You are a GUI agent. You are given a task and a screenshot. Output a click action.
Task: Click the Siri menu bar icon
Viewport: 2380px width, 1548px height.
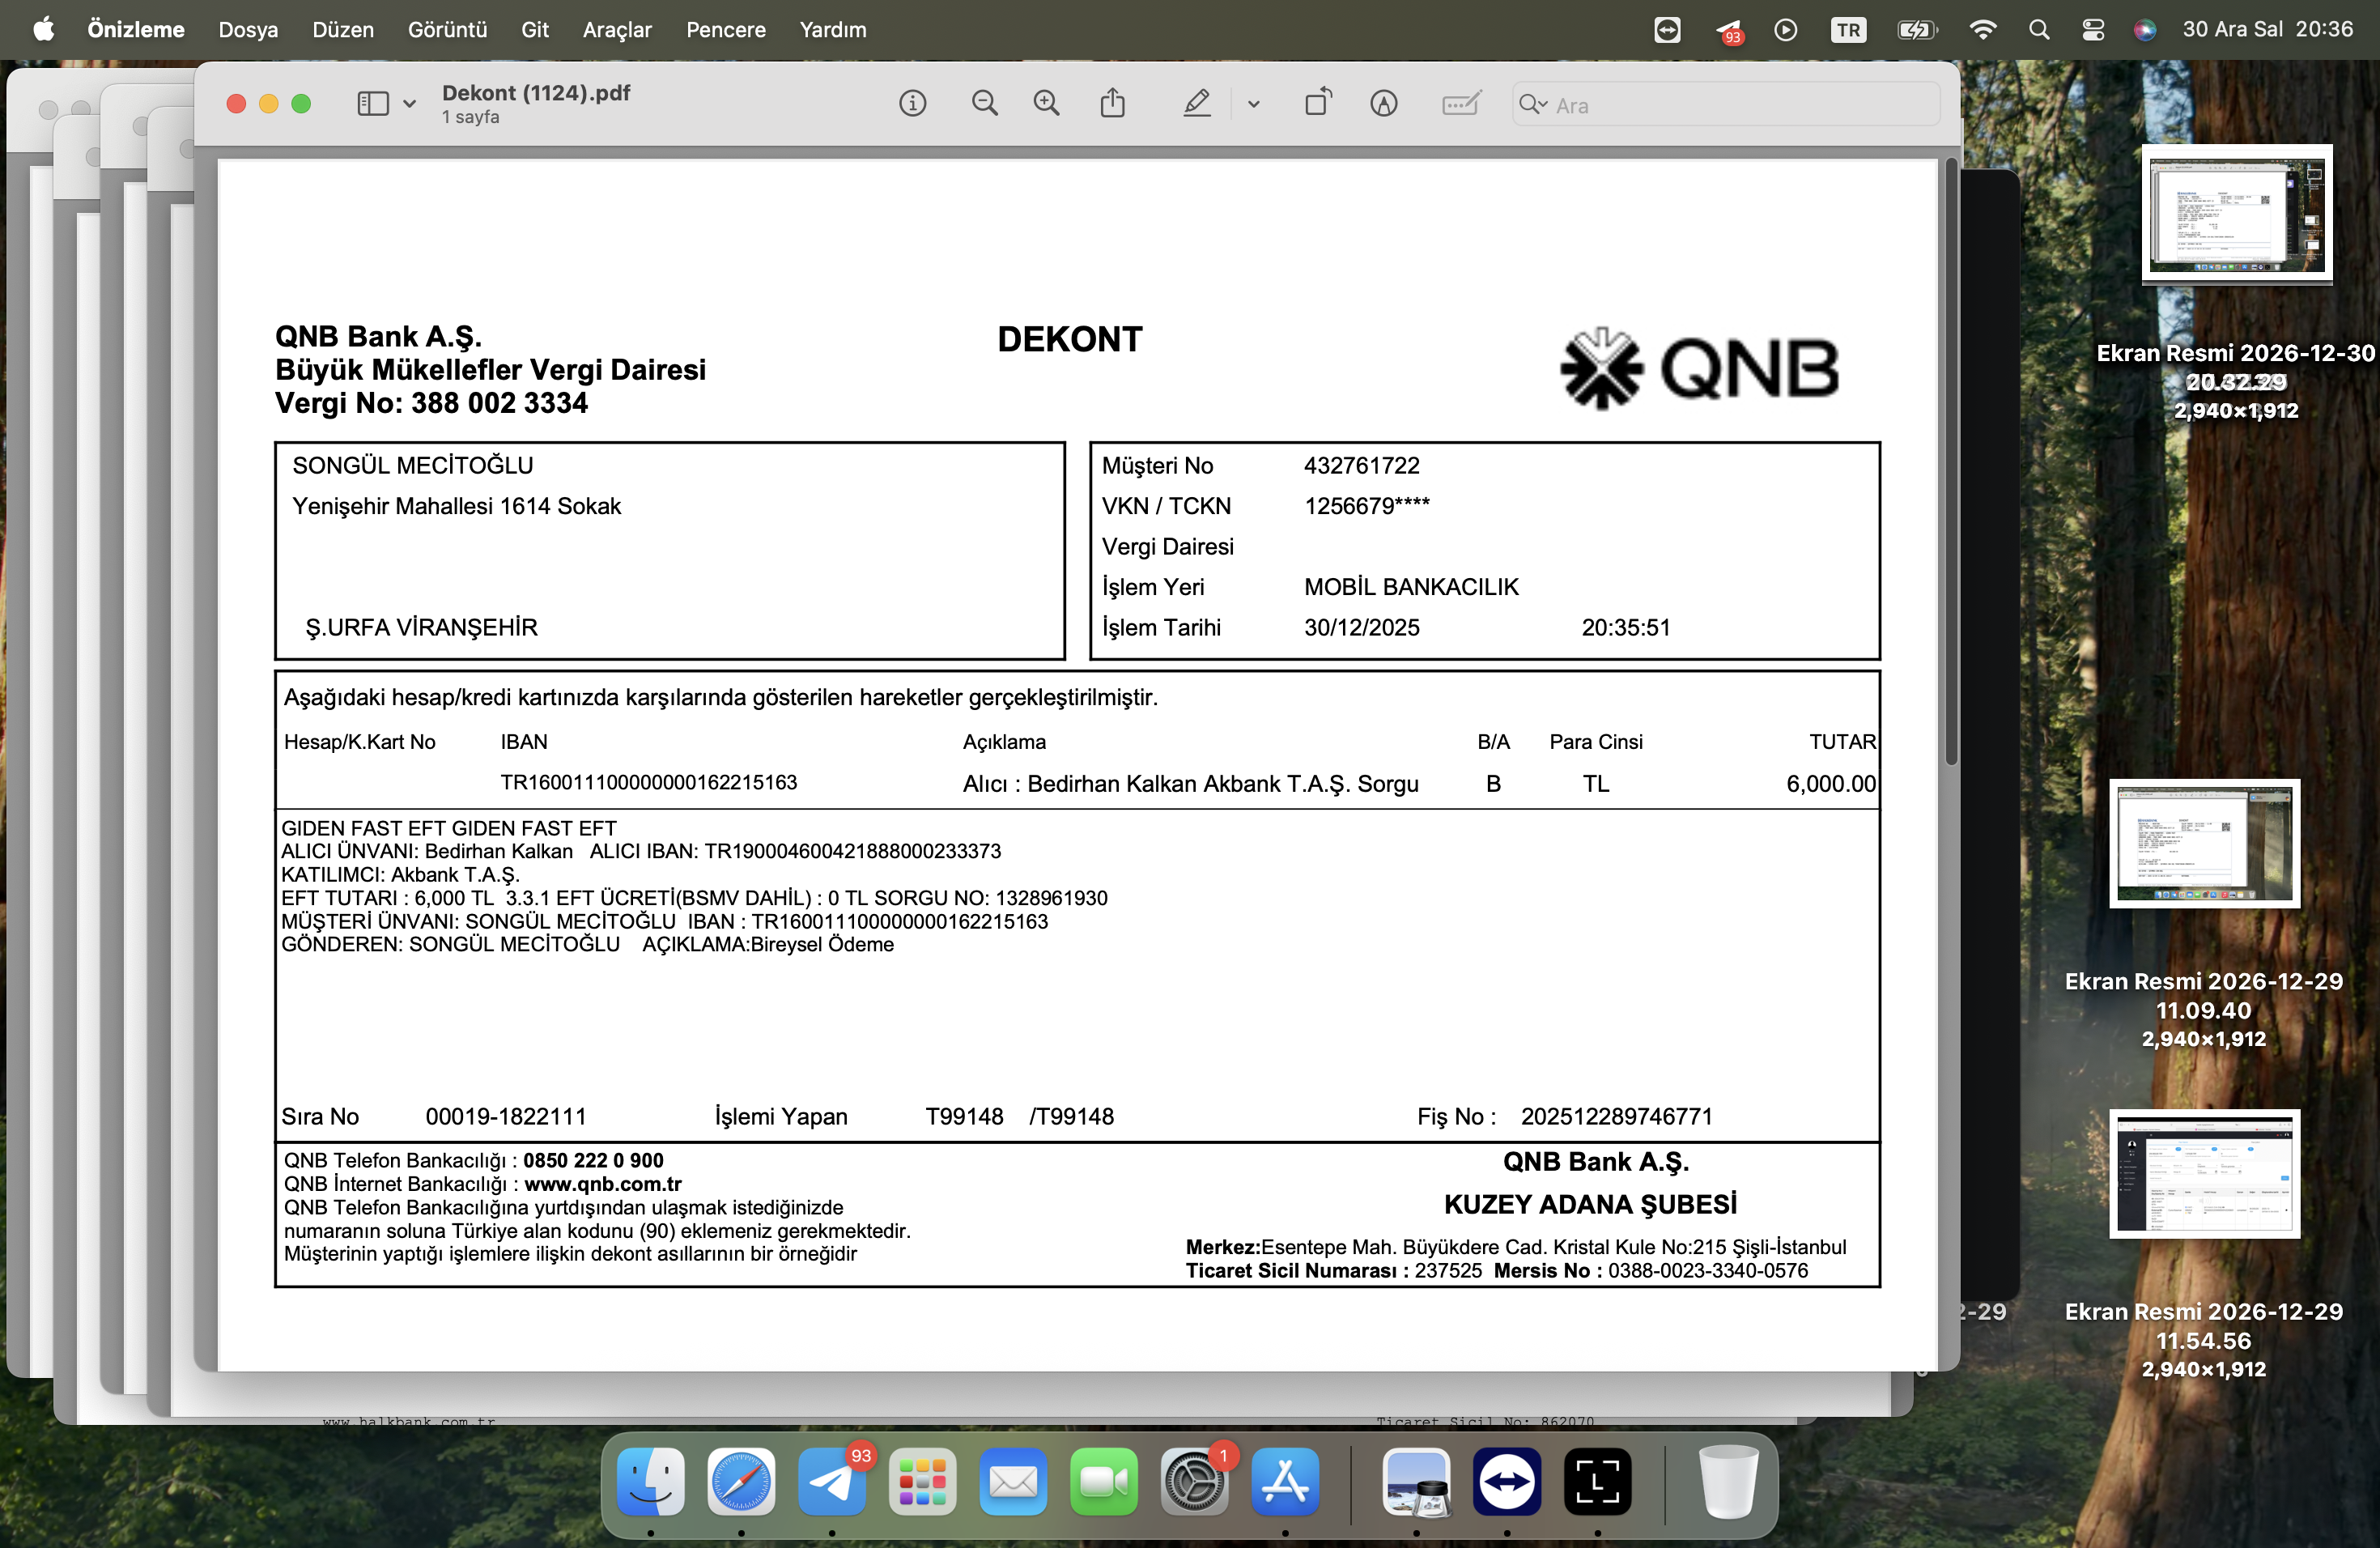point(2144,29)
